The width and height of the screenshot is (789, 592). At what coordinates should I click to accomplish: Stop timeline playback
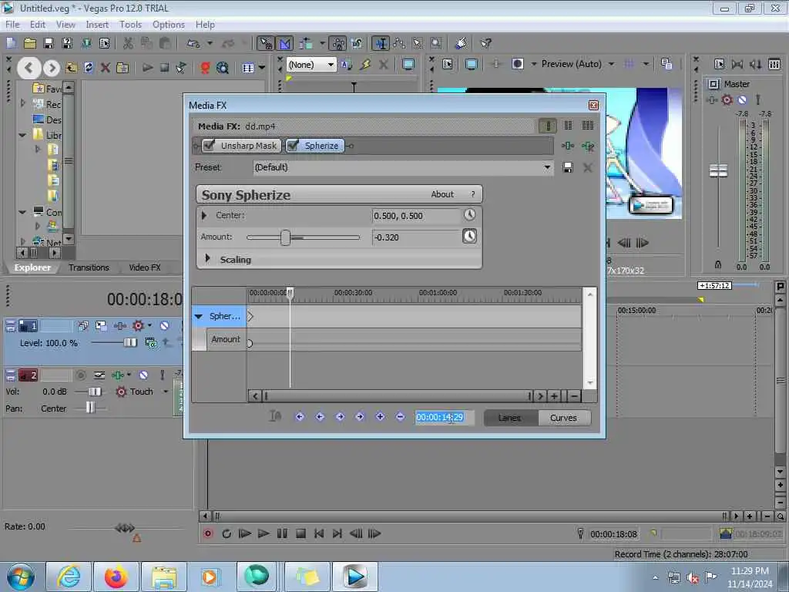point(301,533)
